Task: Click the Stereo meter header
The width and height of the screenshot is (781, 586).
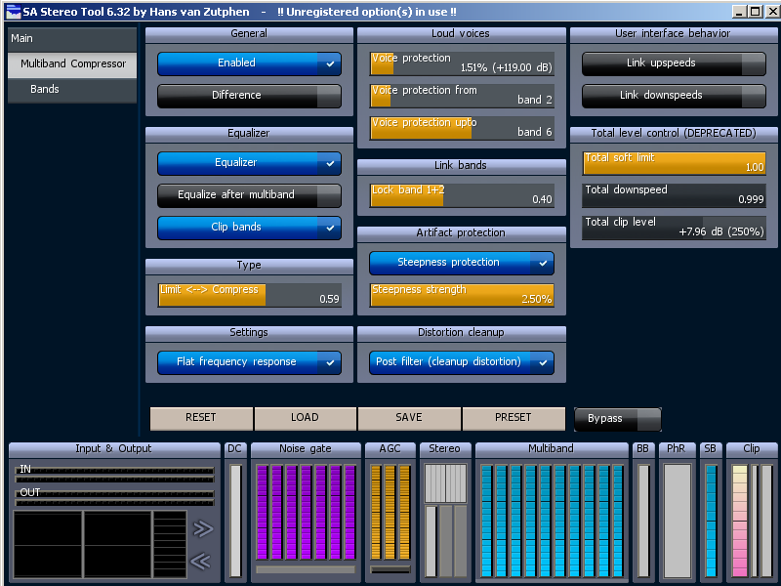Action: pyautogui.click(x=445, y=449)
